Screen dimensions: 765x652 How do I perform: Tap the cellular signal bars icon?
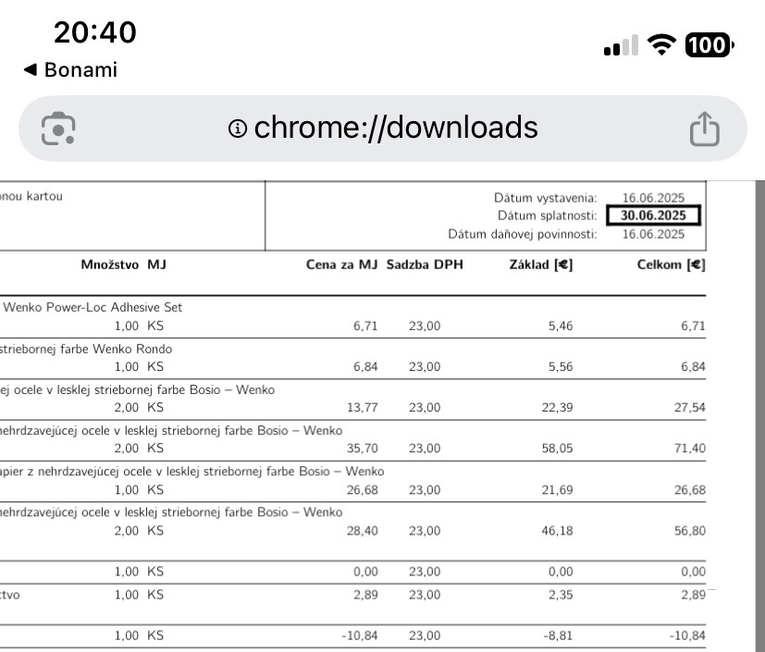(x=621, y=45)
